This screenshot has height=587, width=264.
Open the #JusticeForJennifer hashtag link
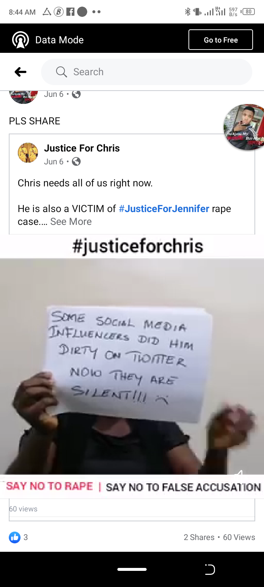(164, 209)
